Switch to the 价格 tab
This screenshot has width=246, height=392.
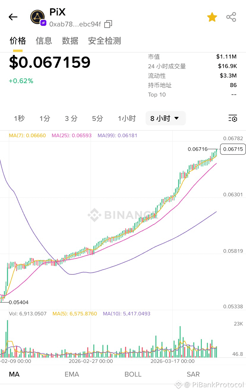pyautogui.click(x=18, y=41)
